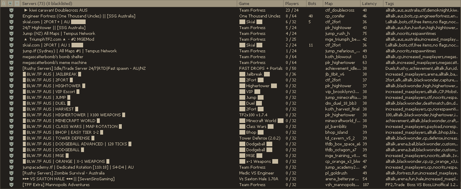Sort servers by Bots column header
Screen dimensions: 461x189
[315, 3]
